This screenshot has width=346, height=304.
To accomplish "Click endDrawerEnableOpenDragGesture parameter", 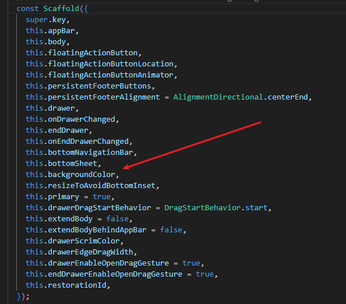I will [x=115, y=274].
